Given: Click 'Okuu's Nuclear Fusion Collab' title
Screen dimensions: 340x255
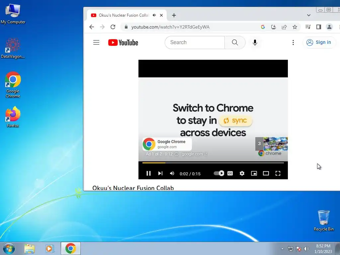Looking at the screenshot, I should pos(133,188).
